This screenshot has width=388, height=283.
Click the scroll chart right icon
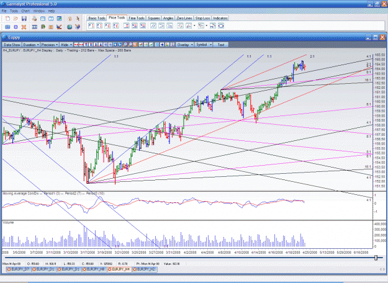(120, 45)
